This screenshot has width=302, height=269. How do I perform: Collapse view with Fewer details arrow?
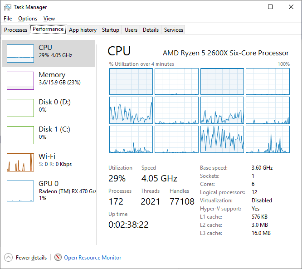[9, 258]
